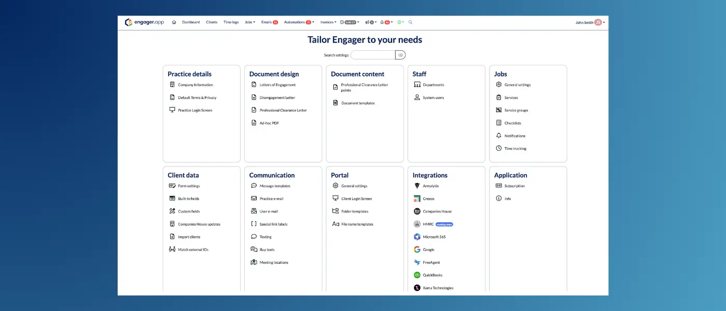Click the QuickBooks logo icon

(x=417, y=275)
